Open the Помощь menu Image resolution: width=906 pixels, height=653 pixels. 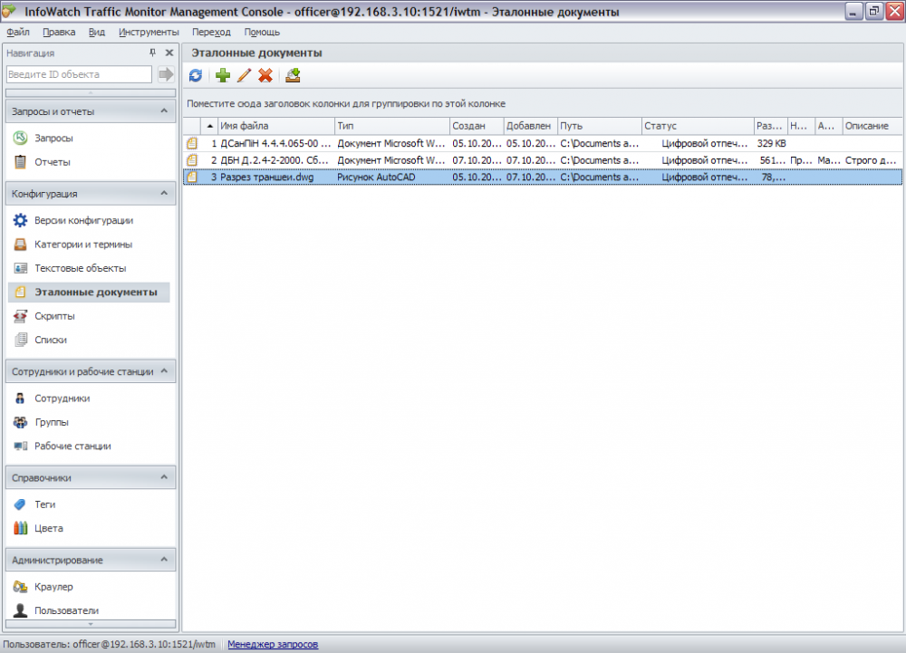pyautogui.click(x=262, y=33)
